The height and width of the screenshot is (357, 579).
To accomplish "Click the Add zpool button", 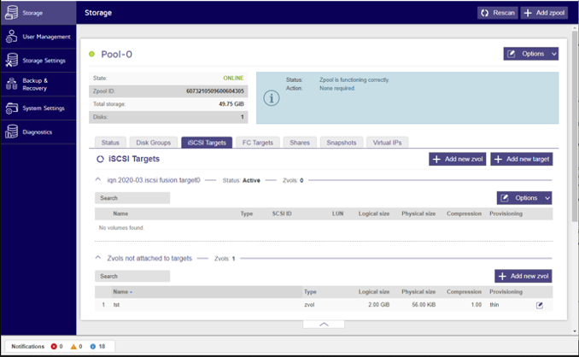I will point(544,13).
